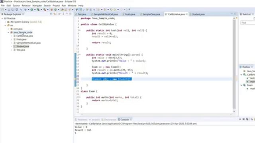Select the Javadoc tab
The width and height of the screenshot is (255, 143).
tap(94, 120)
